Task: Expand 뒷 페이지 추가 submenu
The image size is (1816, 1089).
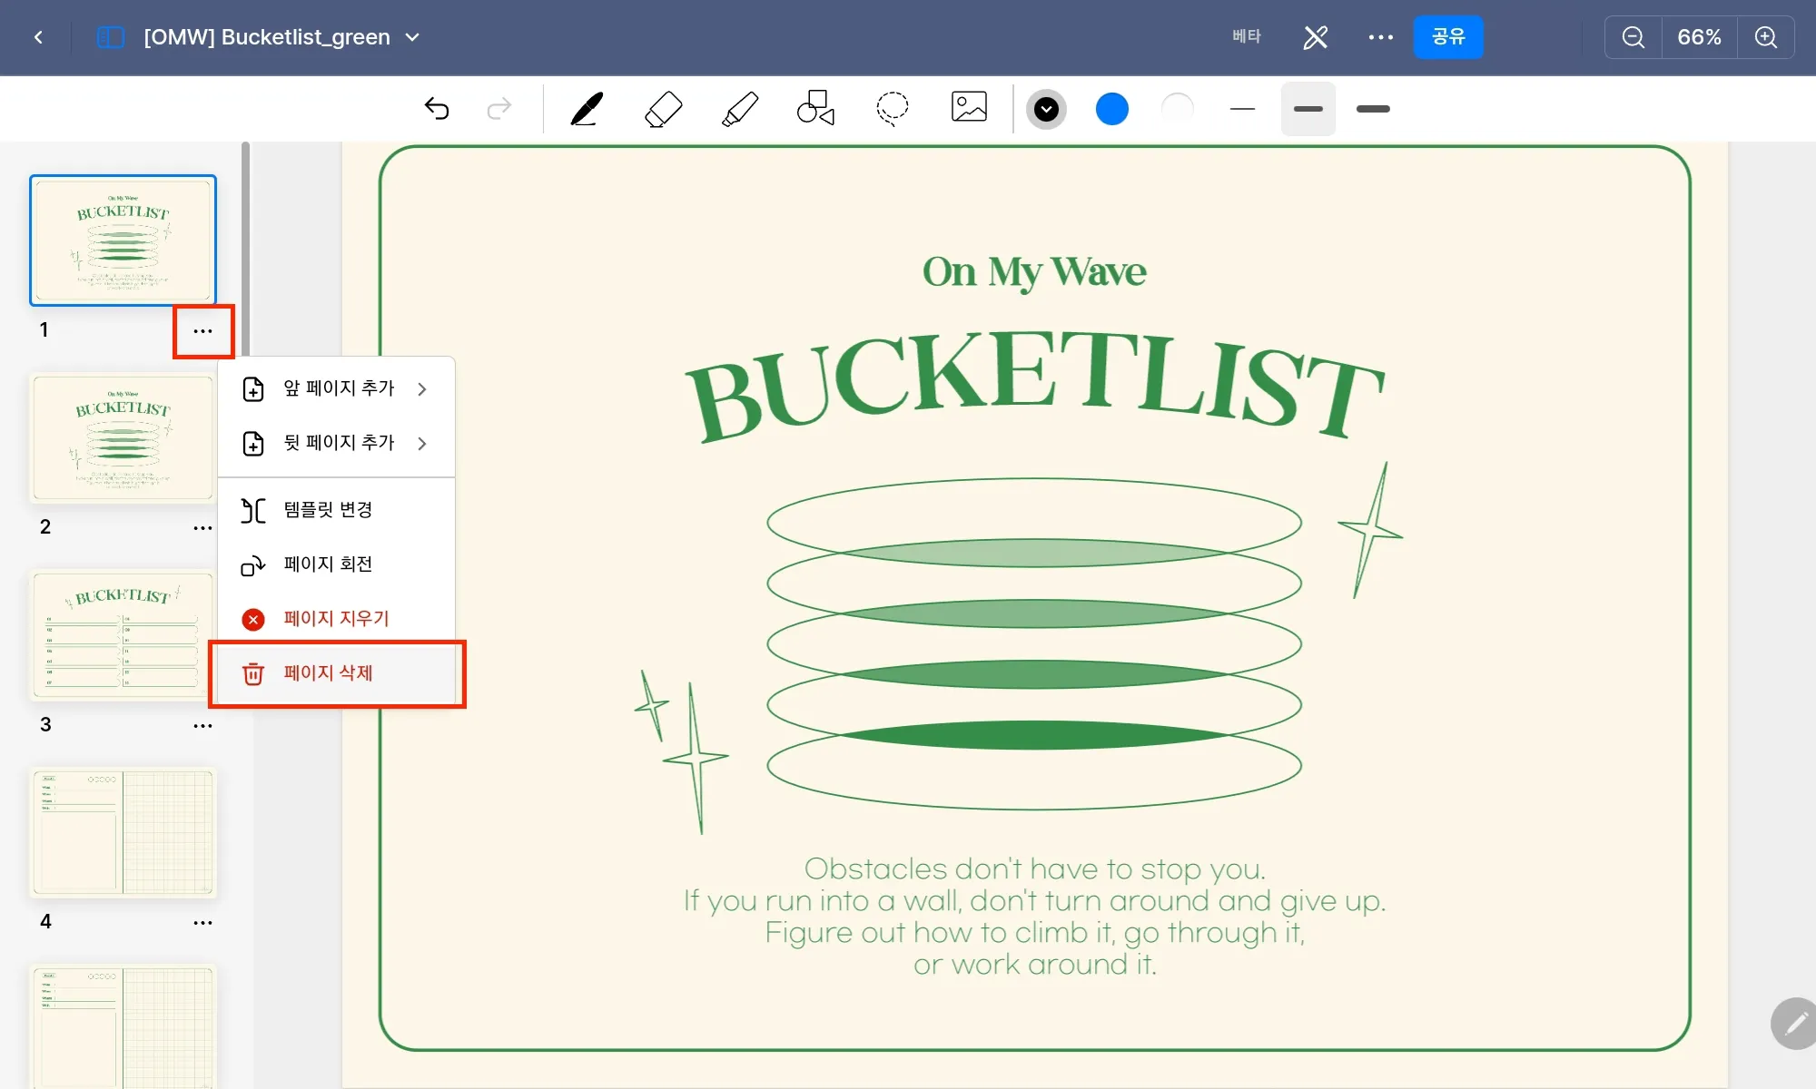Action: pyautogui.click(x=336, y=443)
